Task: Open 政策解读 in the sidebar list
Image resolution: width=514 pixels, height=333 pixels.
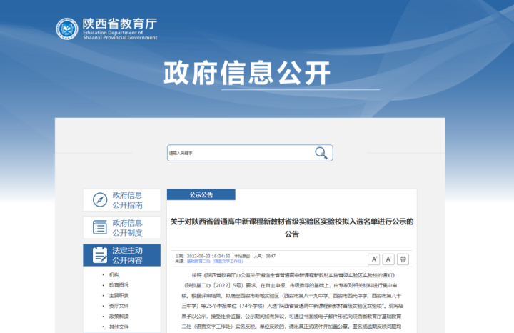Action: coord(119,316)
